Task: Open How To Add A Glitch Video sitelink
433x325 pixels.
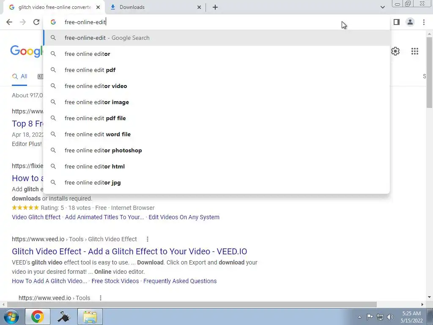Action: [x=49, y=281]
